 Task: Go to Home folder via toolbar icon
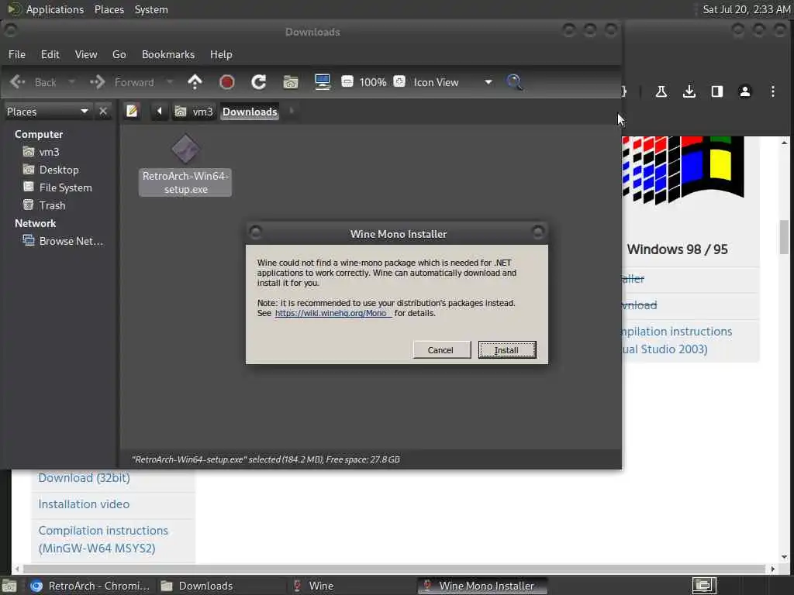pyautogui.click(x=291, y=82)
